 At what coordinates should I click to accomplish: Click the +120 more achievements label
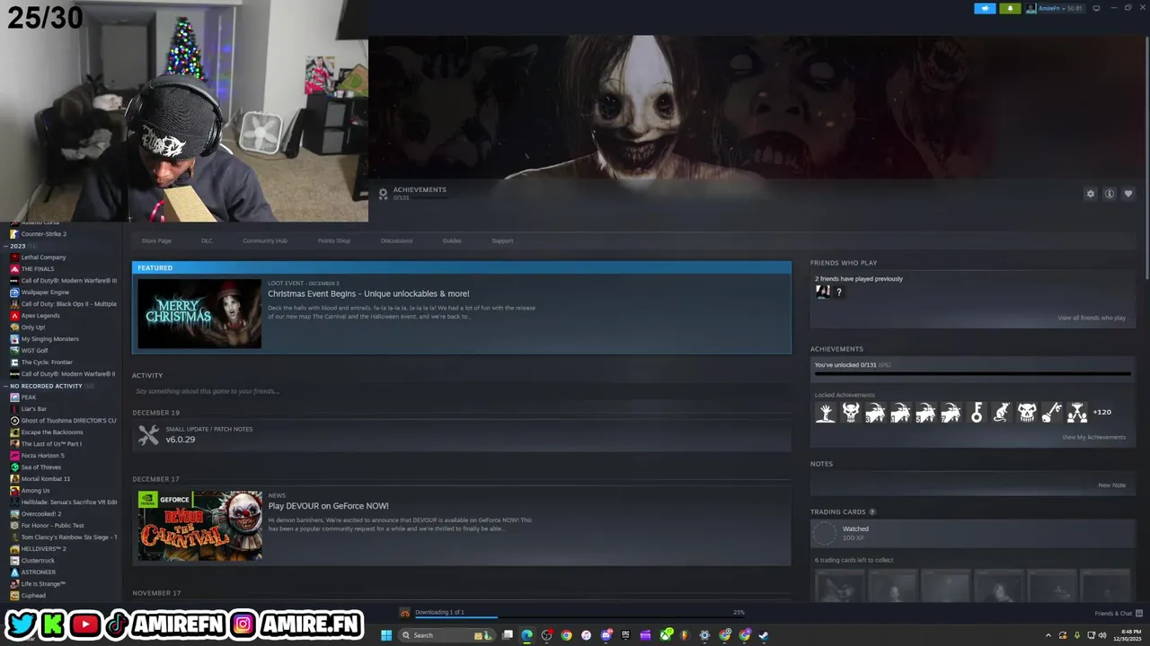1102,412
